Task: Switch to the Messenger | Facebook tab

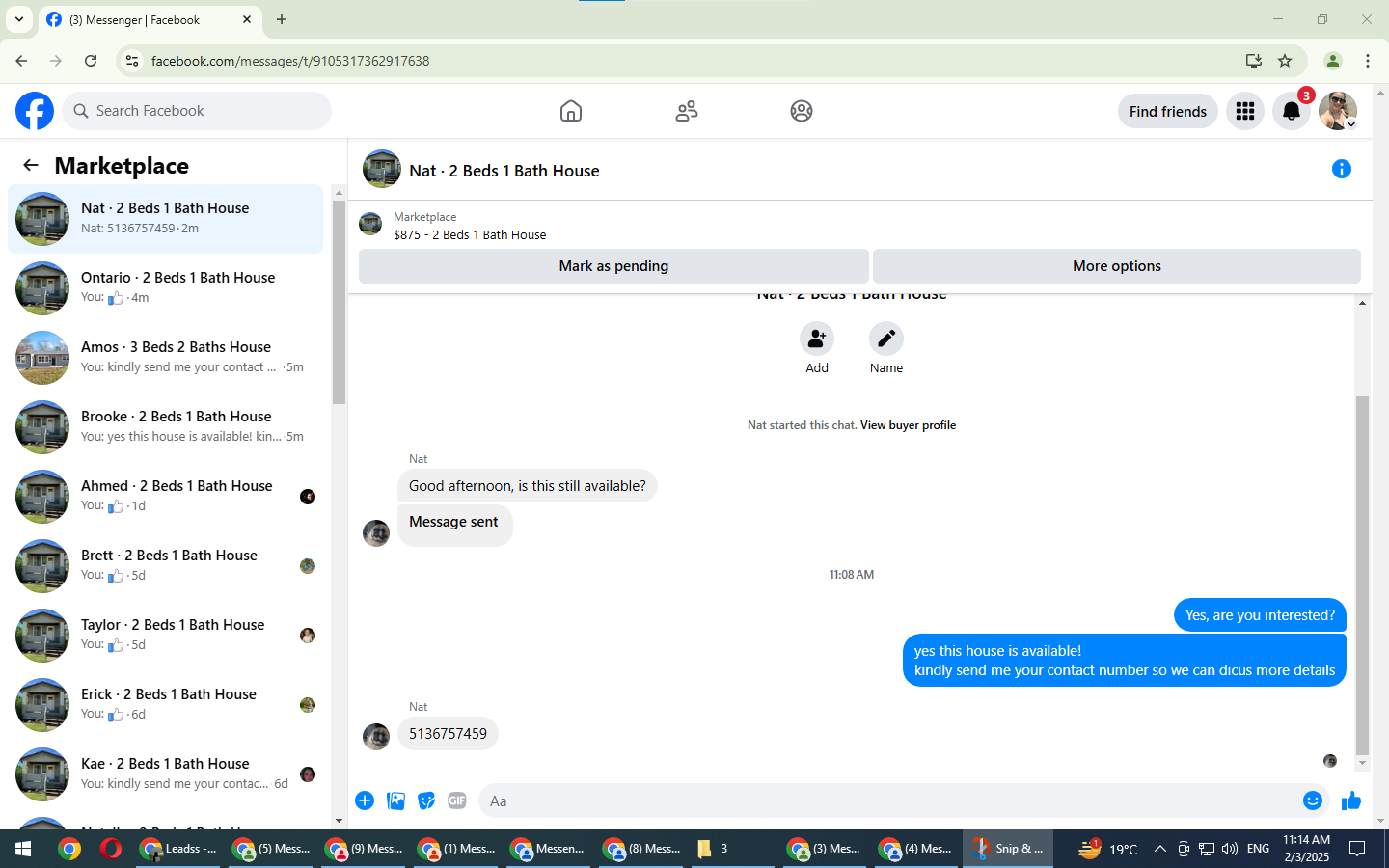Action: 150,19
